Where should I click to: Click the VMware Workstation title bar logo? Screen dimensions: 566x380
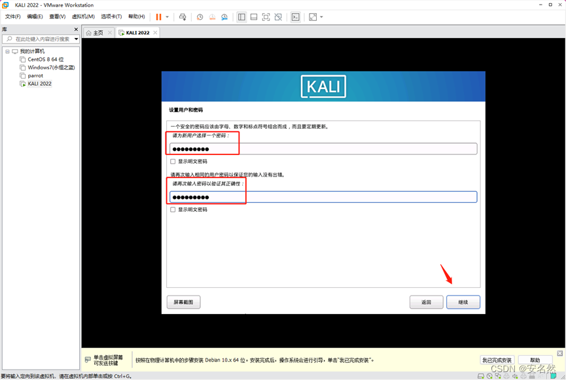[x=5, y=5]
